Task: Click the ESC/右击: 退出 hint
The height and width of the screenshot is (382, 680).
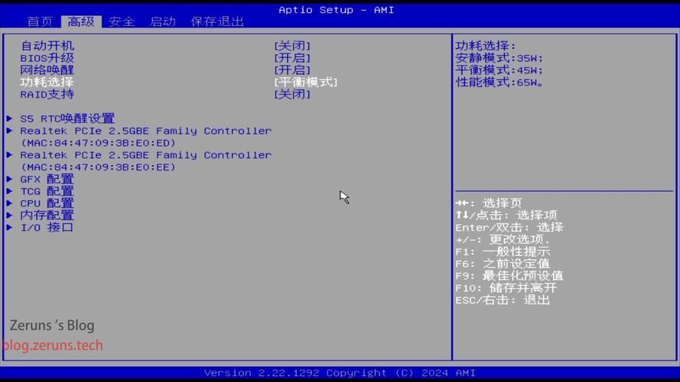Action: [x=503, y=300]
